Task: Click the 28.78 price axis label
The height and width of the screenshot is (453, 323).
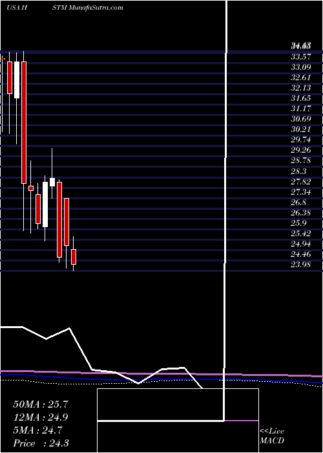Action: click(300, 161)
